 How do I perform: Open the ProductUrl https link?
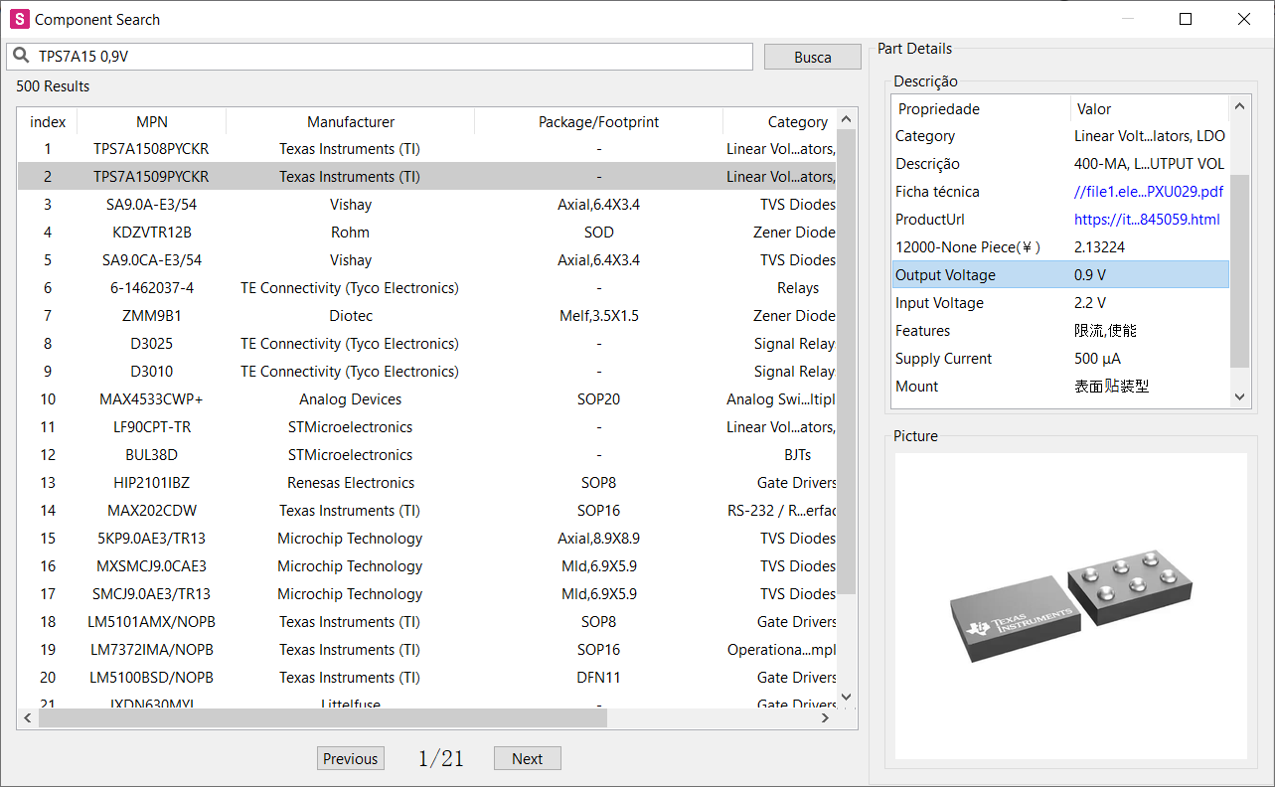point(1147,220)
